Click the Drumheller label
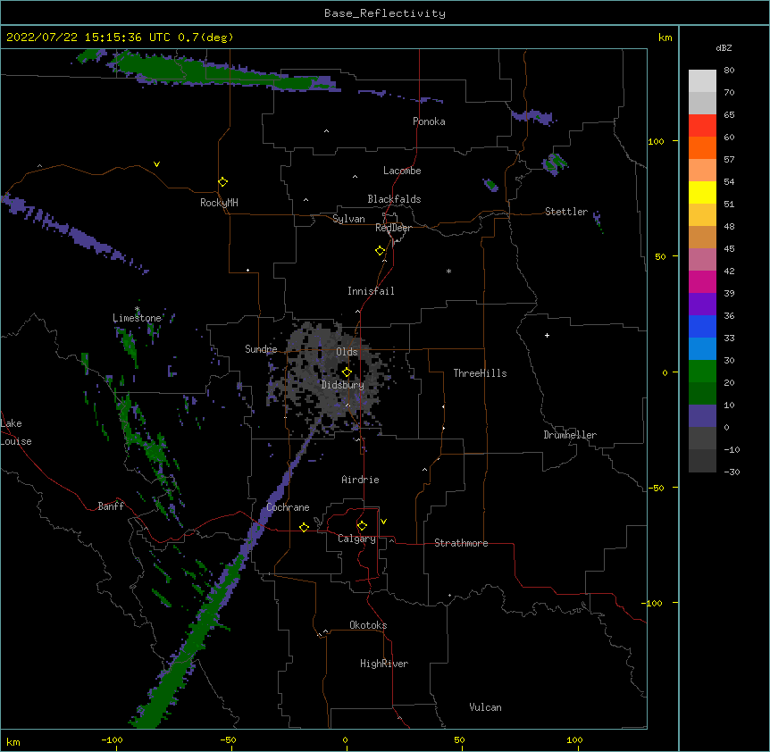Screen dimensions: 770x752 (x=570, y=435)
